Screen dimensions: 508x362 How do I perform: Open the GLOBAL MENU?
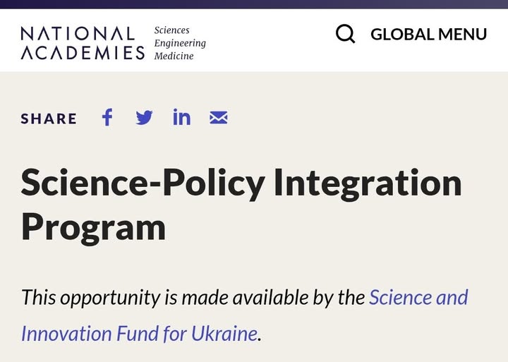click(x=428, y=34)
